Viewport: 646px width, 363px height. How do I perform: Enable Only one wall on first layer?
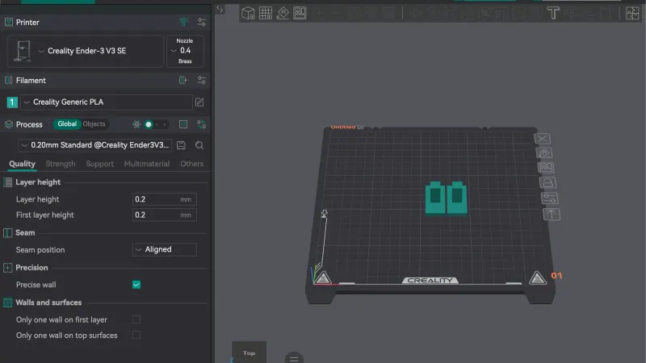coord(136,319)
